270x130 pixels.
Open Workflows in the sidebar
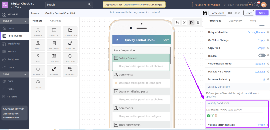pos(13,44)
